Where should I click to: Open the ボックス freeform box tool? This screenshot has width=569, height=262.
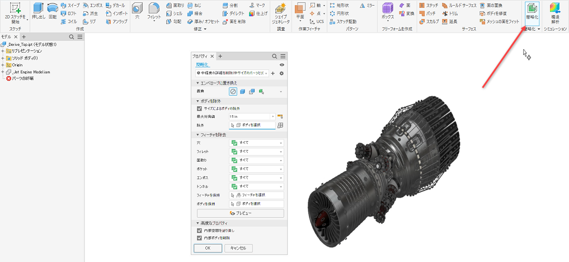tap(388, 12)
